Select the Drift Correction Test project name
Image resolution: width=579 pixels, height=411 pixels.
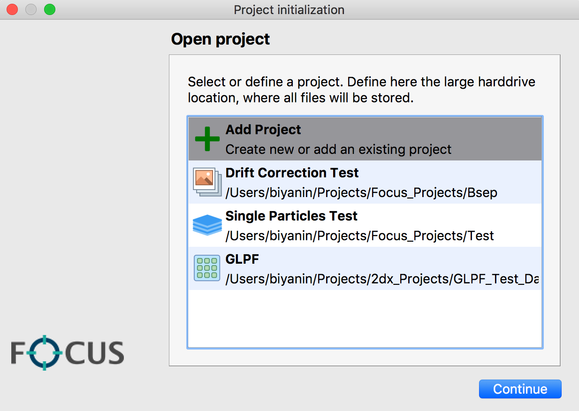point(292,173)
